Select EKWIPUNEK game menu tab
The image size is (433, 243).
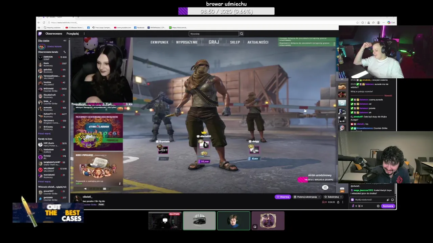[159, 42]
